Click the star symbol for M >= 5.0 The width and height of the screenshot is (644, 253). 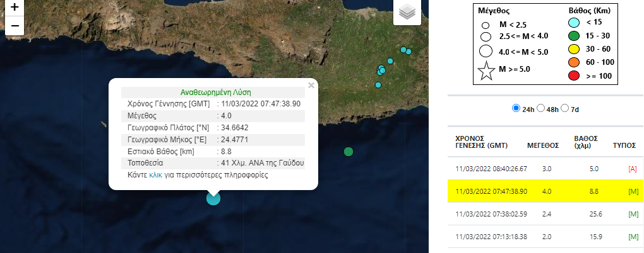(x=486, y=70)
